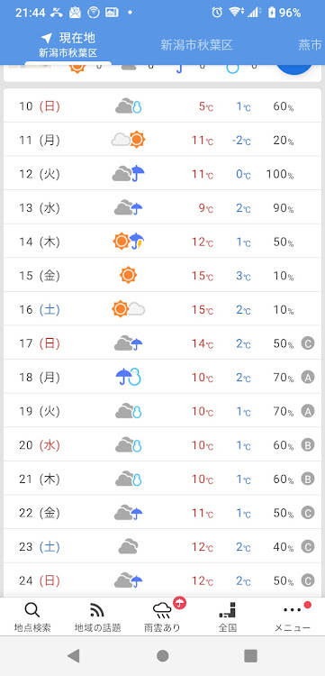This screenshot has height=676, width=325.
Task: Open 雨雲あり rain cloud radar
Action: point(163,617)
